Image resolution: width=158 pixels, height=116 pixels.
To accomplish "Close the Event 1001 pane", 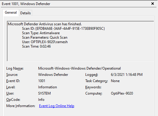I will point(153,4).
